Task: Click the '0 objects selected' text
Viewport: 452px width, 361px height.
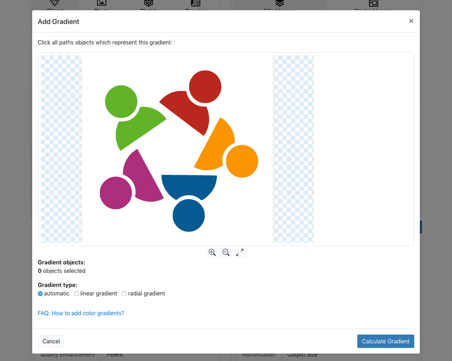Action: pos(62,271)
